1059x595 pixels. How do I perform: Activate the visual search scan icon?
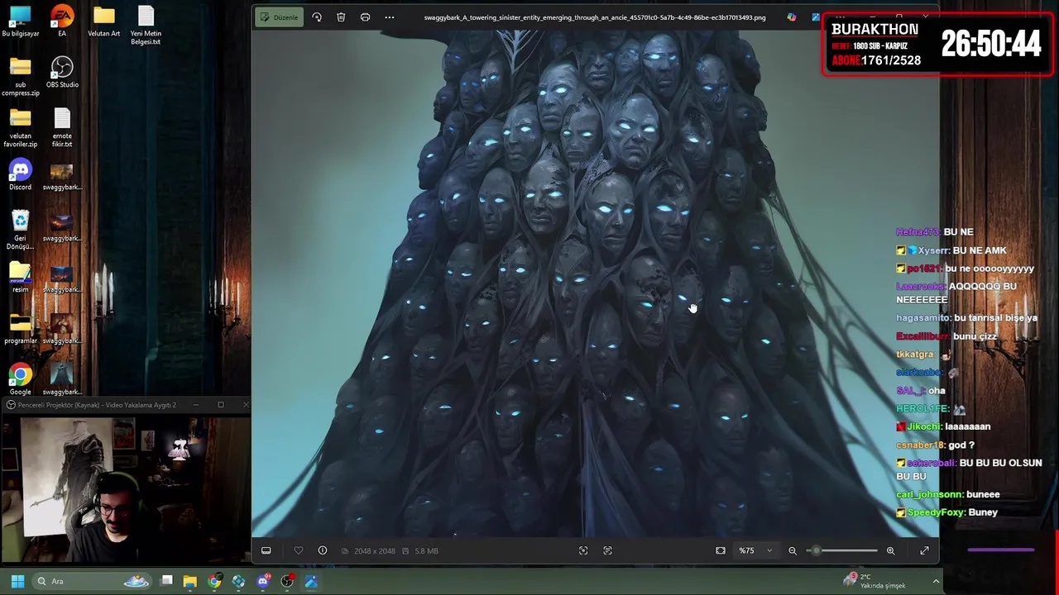pyautogui.click(x=583, y=550)
